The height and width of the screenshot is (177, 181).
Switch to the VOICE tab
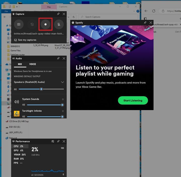pos(33,64)
